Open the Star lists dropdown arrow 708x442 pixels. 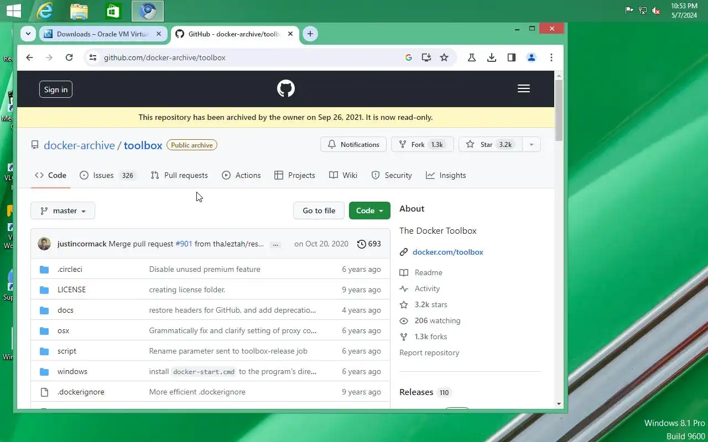(531, 145)
